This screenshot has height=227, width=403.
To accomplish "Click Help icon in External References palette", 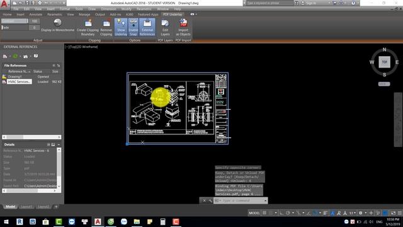I will [36, 56].
